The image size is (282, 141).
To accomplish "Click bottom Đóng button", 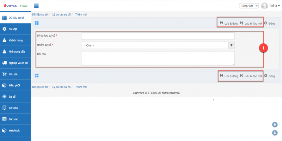I will 270,76.
